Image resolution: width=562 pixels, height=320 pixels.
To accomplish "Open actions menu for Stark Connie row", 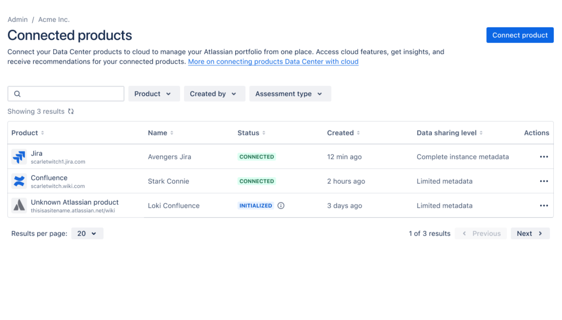I will [x=544, y=181].
